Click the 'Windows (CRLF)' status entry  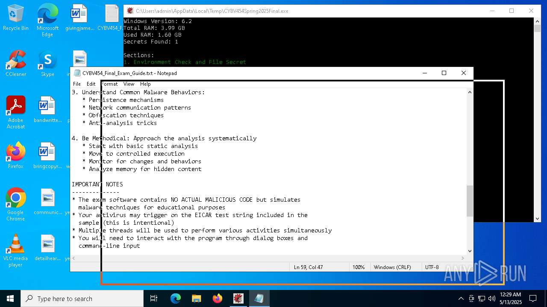[392, 267]
